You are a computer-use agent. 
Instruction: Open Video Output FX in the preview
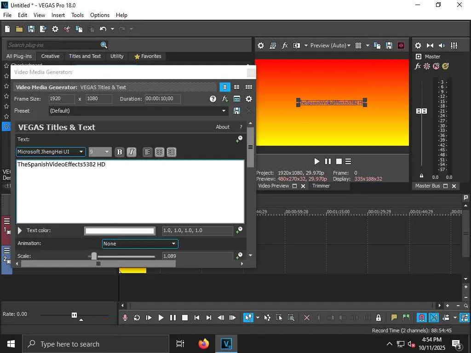284,46
